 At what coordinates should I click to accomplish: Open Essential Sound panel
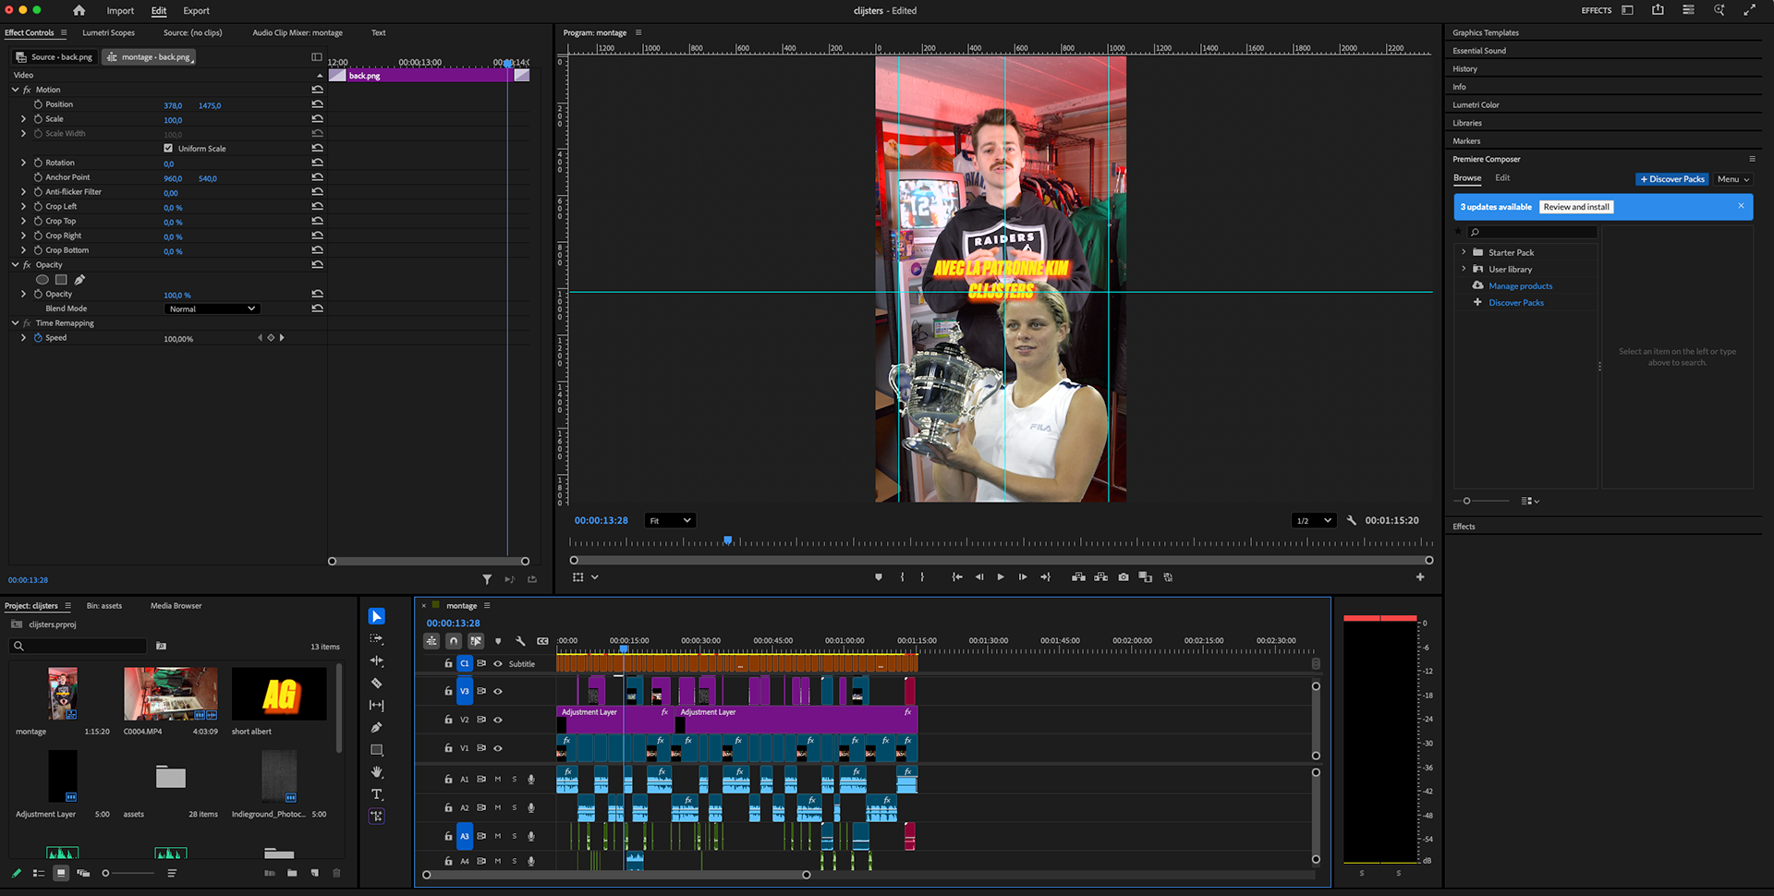[1478, 51]
